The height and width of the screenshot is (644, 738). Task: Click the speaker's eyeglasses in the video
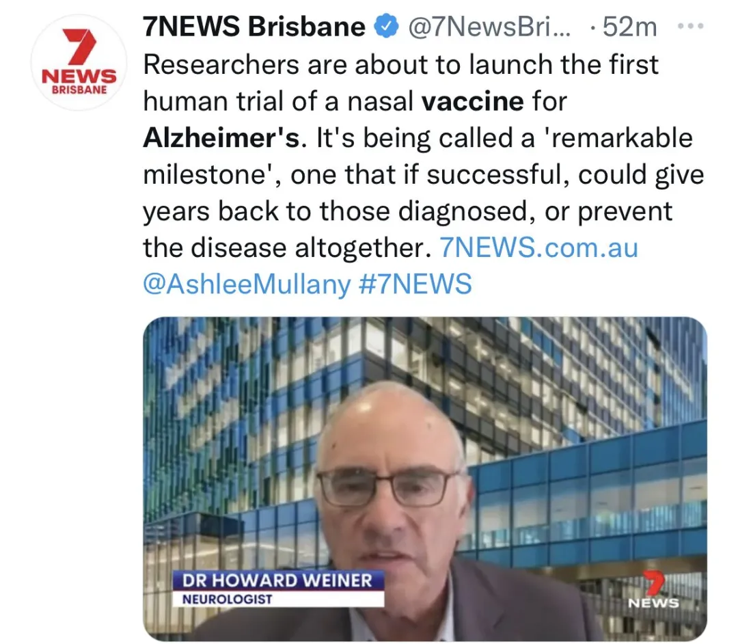click(x=387, y=488)
